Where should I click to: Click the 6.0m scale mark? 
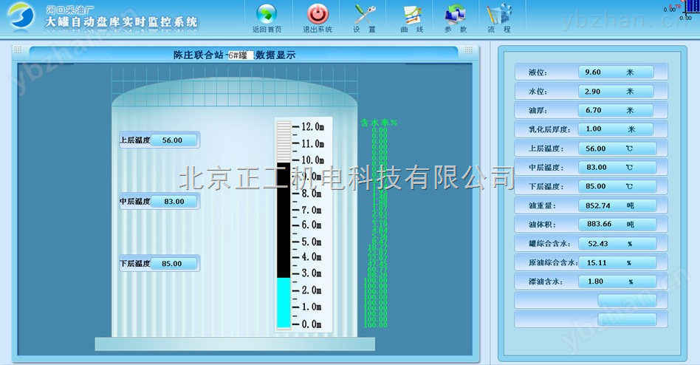coord(311,225)
